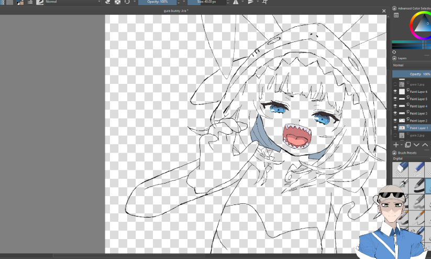The height and width of the screenshot is (259, 431).
Task: Open the vertical mirror options arrow
Action: pyautogui.click(x=258, y=2)
